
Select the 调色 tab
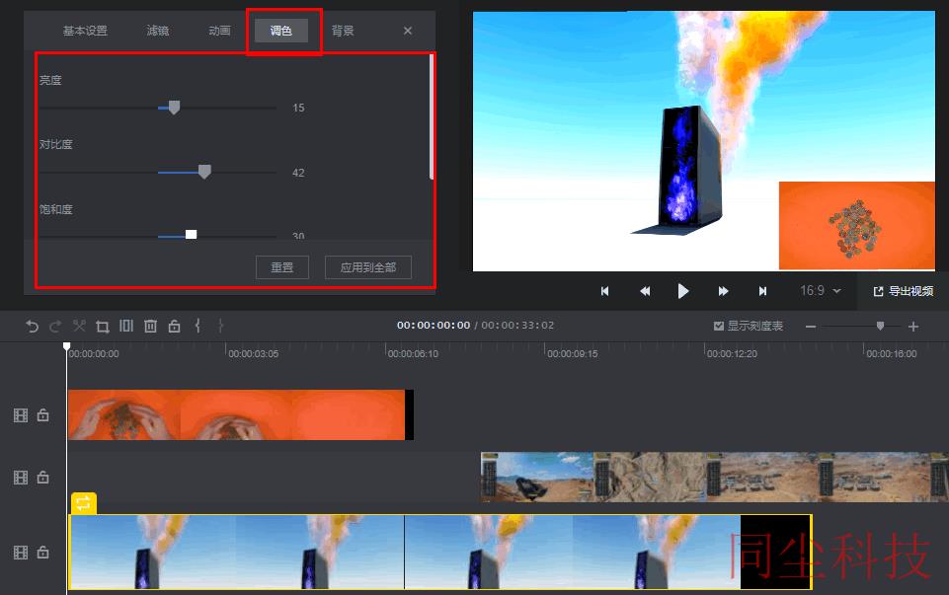[280, 31]
